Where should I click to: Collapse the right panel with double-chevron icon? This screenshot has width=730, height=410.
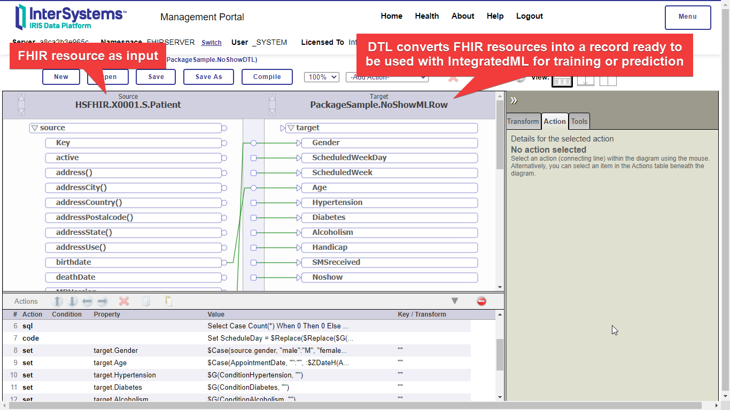(514, 100)
